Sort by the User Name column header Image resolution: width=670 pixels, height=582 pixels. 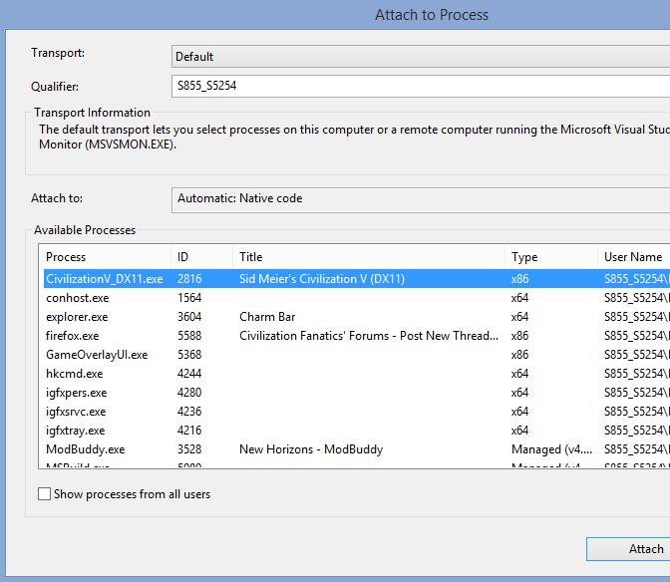634,257
